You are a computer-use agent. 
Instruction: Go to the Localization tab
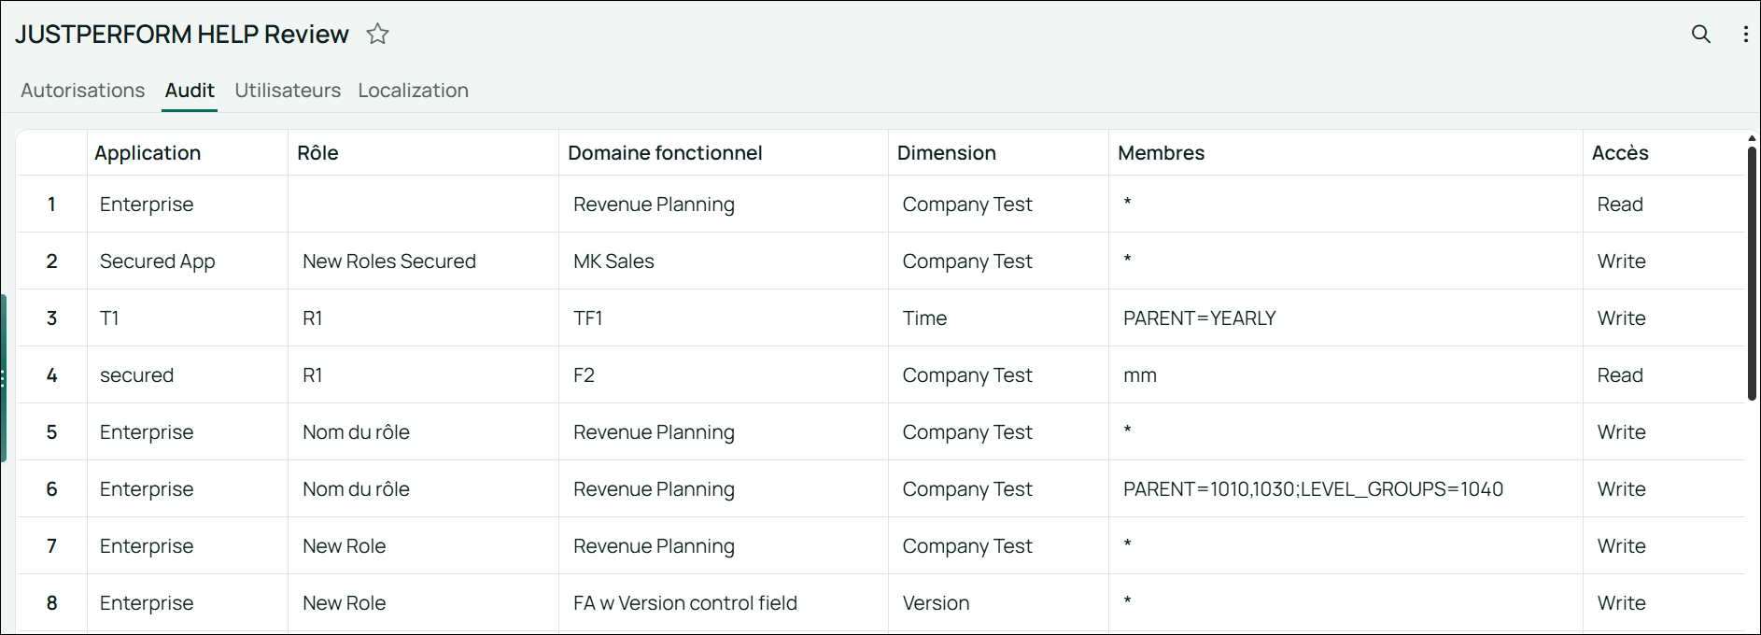(x=414, y=91)
